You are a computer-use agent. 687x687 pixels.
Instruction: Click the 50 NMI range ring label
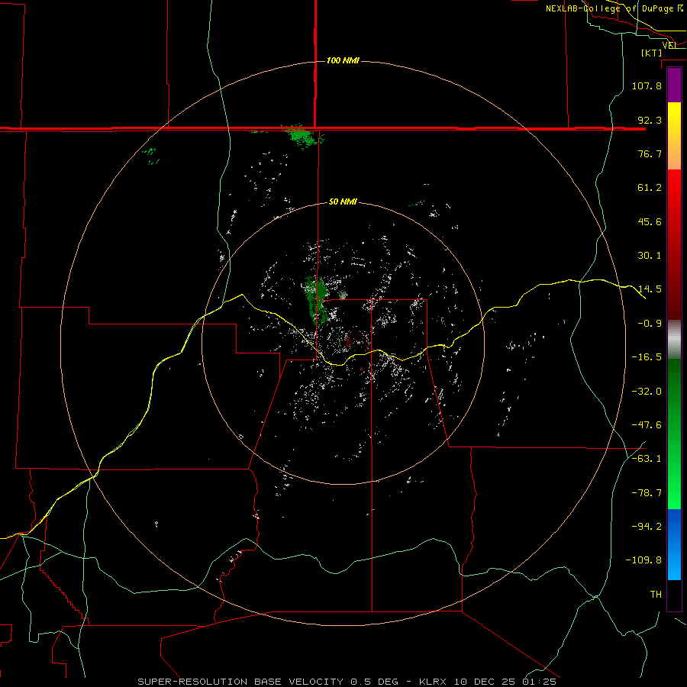pyautogui.click(x=343, y=202)
